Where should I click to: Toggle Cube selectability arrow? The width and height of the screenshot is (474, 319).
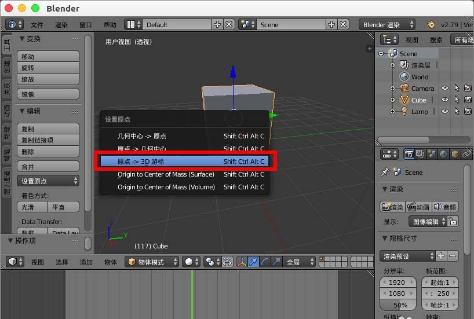click(457, 100)
